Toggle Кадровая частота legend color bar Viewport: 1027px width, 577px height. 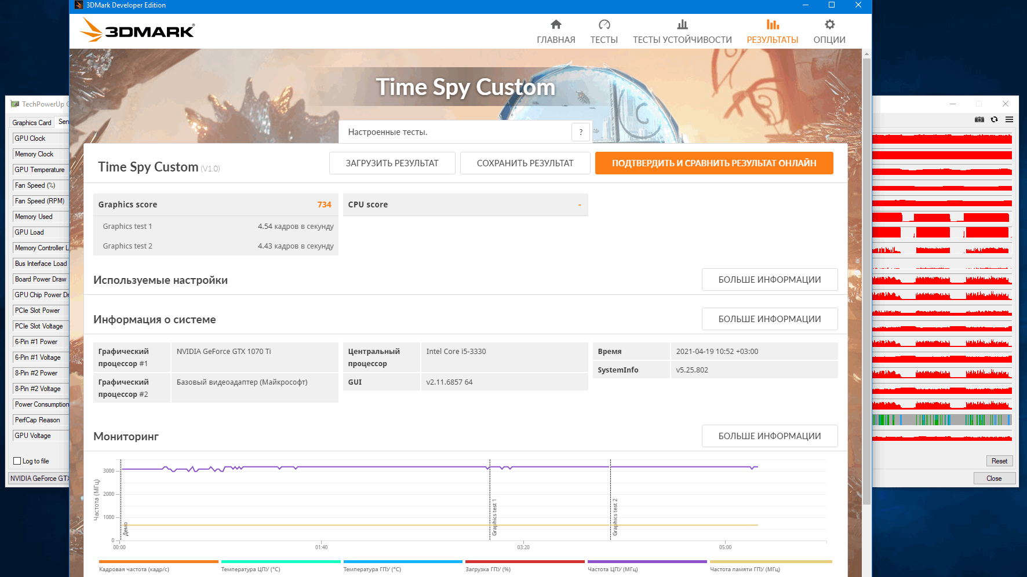(159, 561)
